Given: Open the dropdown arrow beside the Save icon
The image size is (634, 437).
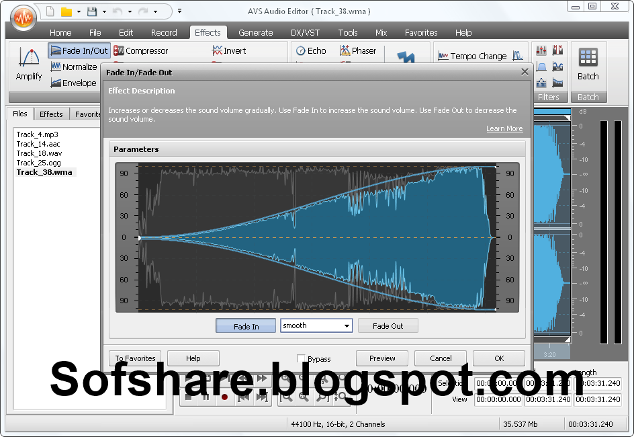Looking at the screenshot, I should click(104, 11).
